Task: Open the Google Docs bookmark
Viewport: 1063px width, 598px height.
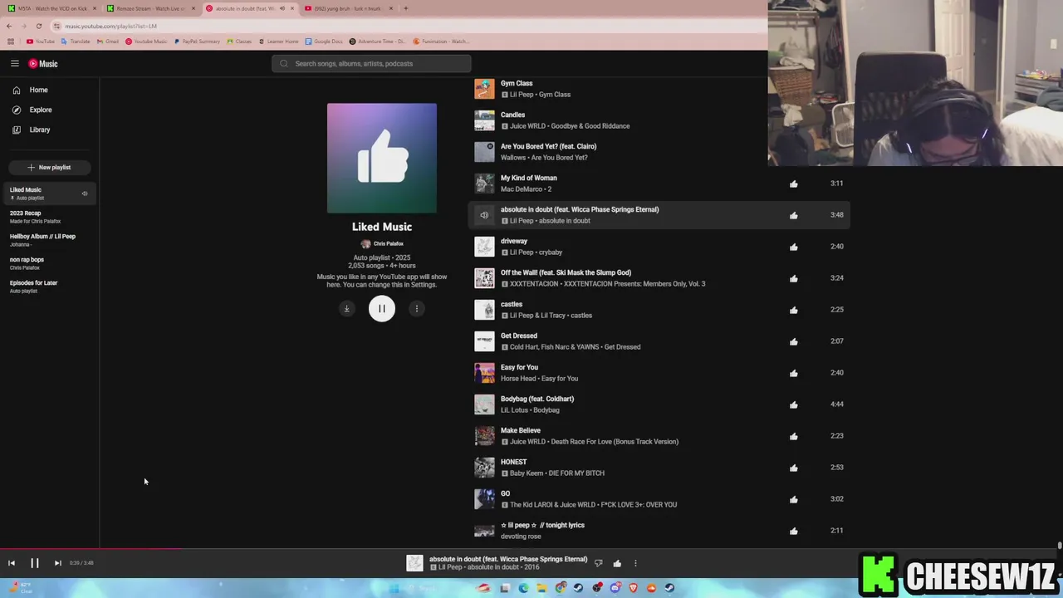Action: [x=324, y=42]
